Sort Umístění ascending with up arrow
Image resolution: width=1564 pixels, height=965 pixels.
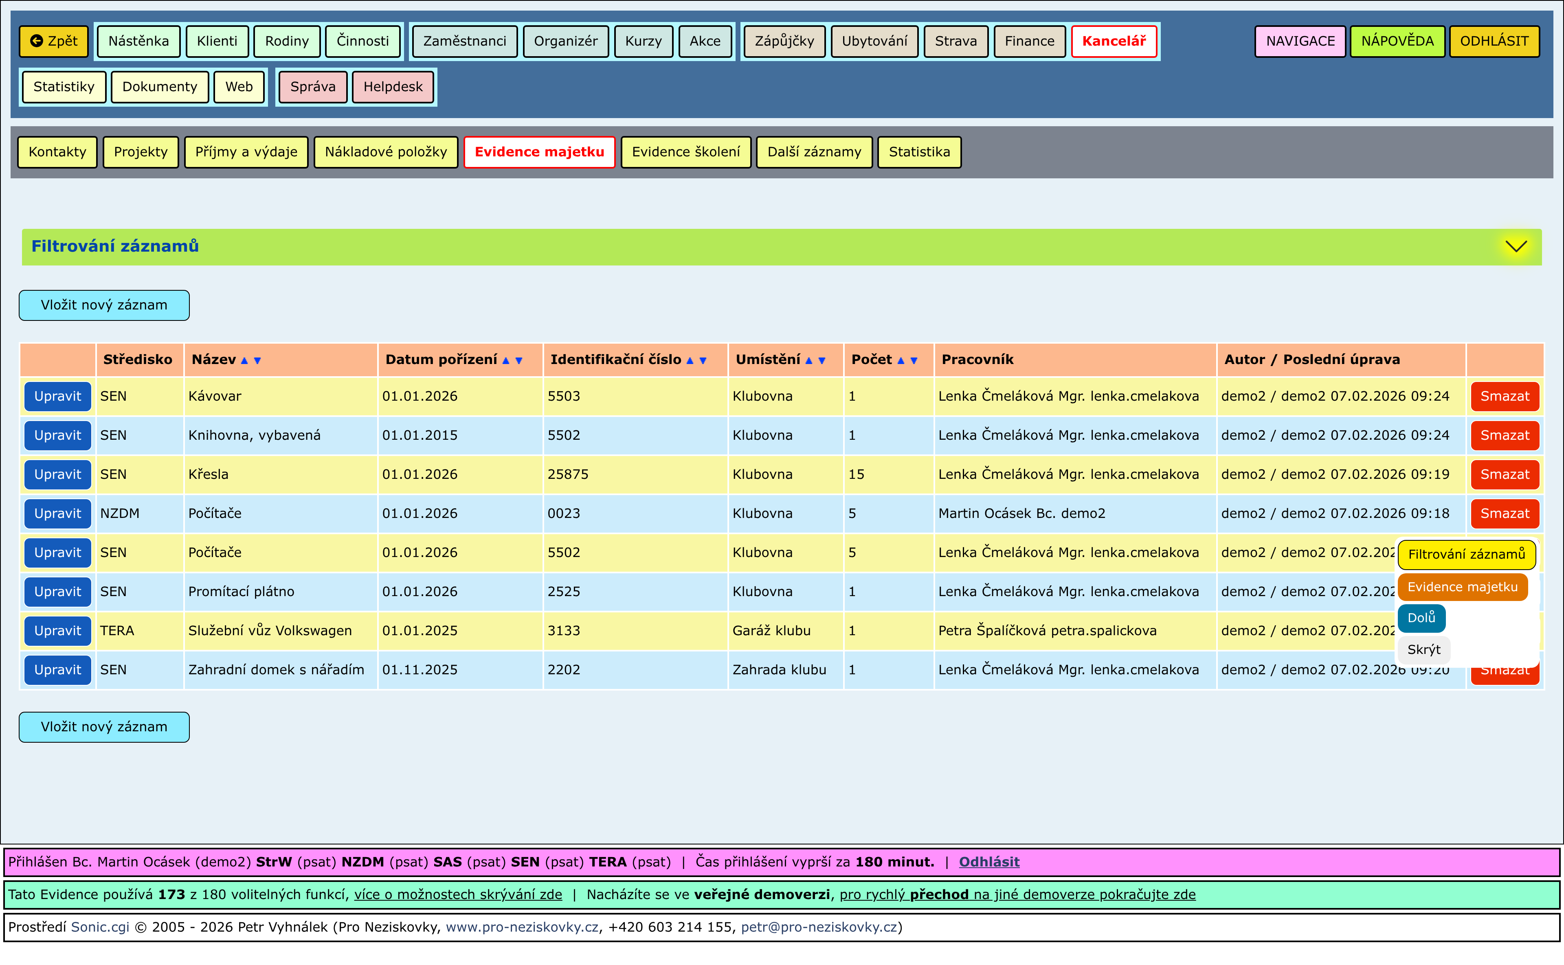tap(809, 361)
